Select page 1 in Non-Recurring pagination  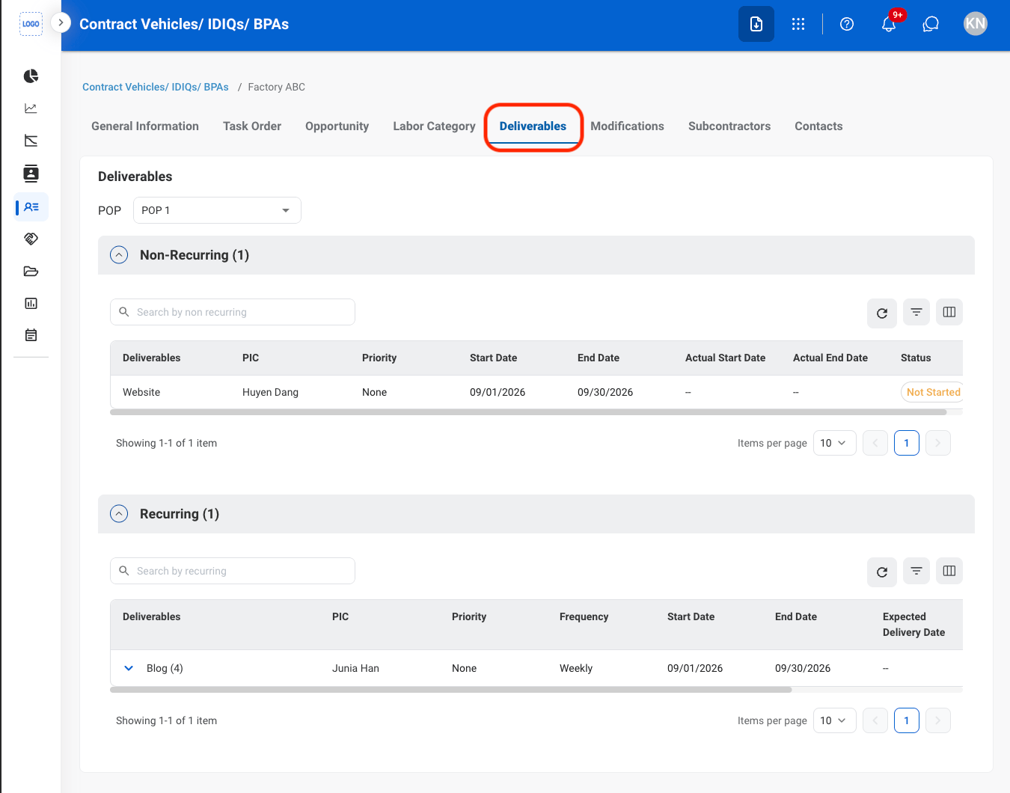pos(907,443)
